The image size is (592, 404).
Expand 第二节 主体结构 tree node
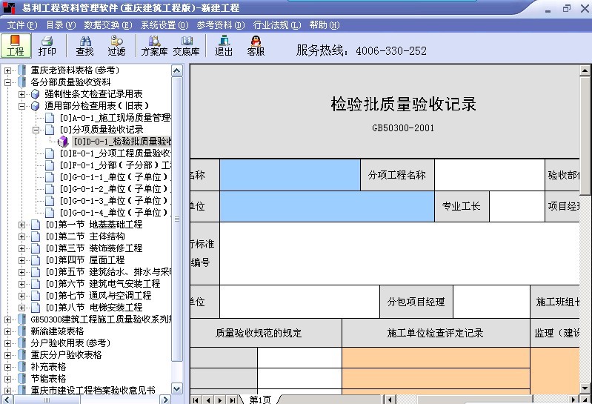click(22, 236)
